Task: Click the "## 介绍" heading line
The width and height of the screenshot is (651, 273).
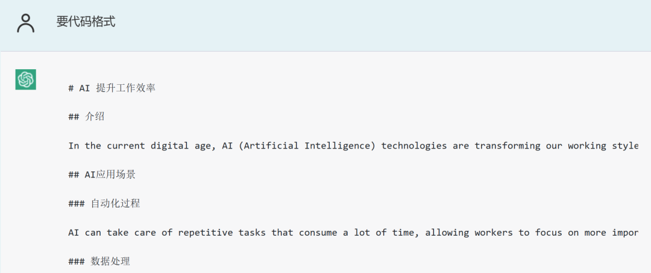Action: click(x=86, y=117)
